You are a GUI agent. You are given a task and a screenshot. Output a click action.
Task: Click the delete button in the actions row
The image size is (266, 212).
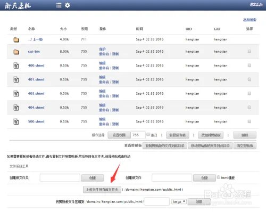[245, 135]
